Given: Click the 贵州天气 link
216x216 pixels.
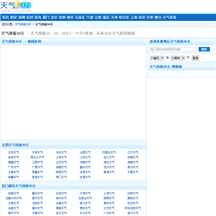Looking at the screenshot, I should click(133, 167).
